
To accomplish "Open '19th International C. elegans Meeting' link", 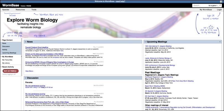I will 158,46.
